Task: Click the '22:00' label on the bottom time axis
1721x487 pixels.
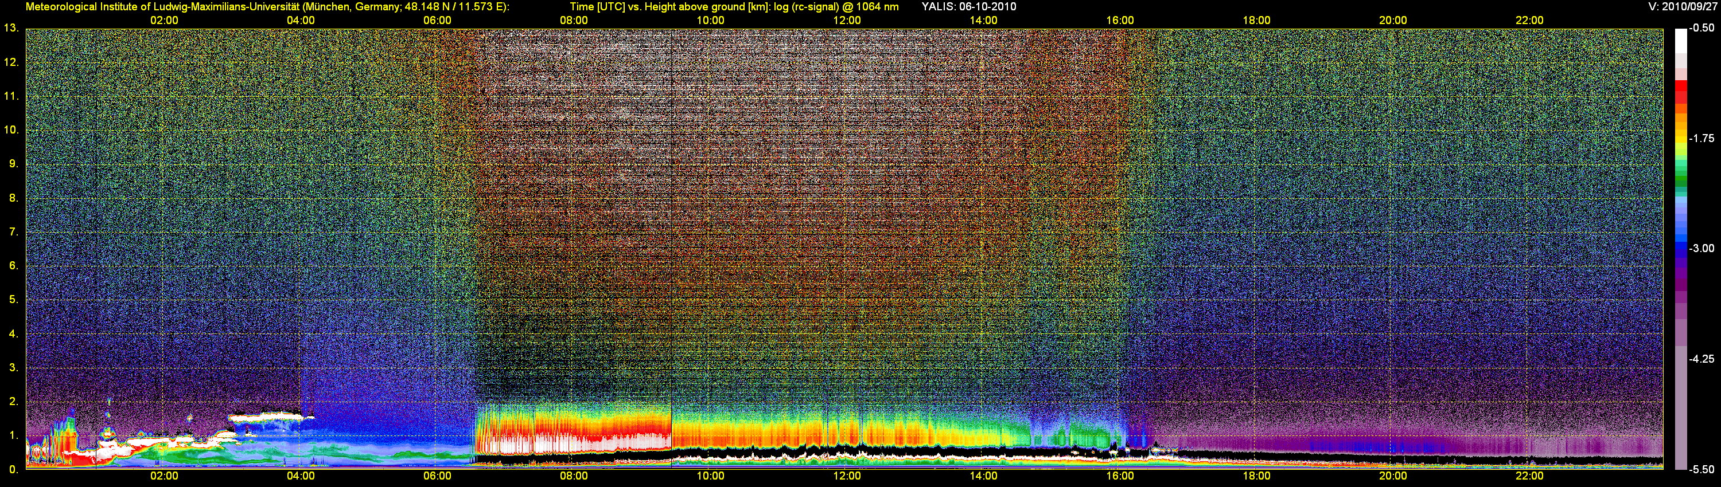Action: click(1529, 476)
